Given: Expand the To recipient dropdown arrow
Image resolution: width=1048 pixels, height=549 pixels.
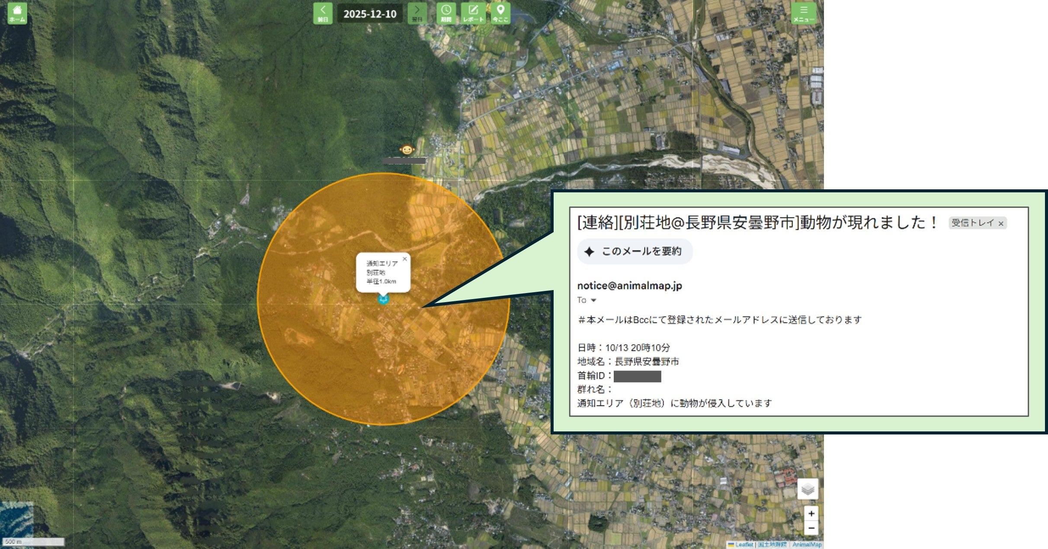Looking at the screenshot, I should pyautogui.click(x=593, y=300).
